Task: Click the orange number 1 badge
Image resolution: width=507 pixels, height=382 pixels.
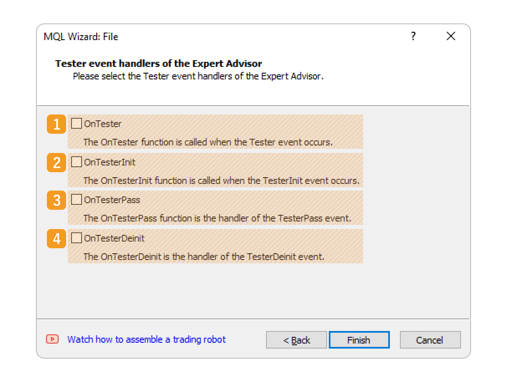Action: point(56,124)
